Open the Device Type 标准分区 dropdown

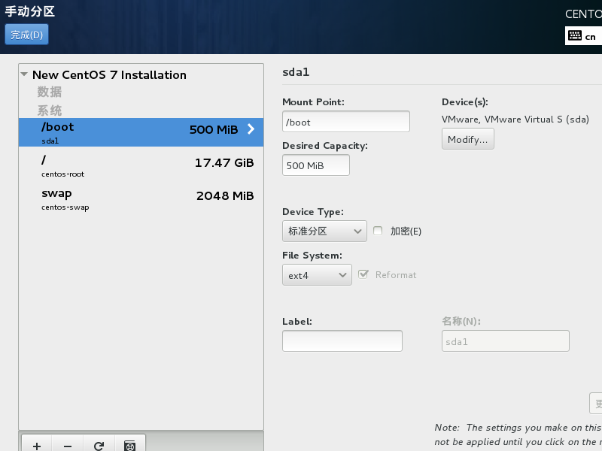coord(324,231)
